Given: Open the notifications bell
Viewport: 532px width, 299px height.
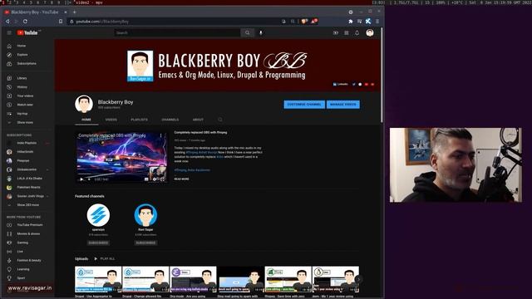Looking at the screenshot, I should coord(357,33).
